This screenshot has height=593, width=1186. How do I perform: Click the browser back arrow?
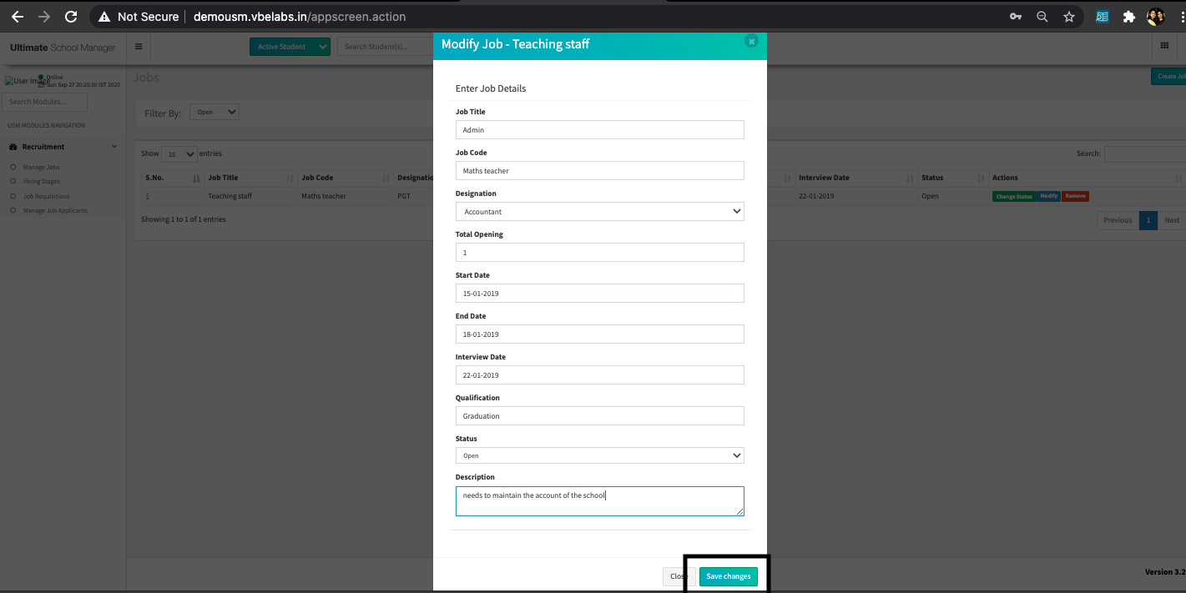pyautogui.click(x=17, y=16)
